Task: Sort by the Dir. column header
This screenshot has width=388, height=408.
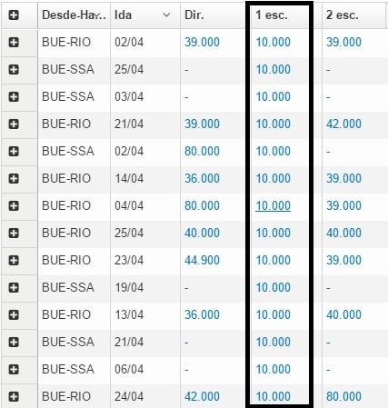Action: click(194, 15)
